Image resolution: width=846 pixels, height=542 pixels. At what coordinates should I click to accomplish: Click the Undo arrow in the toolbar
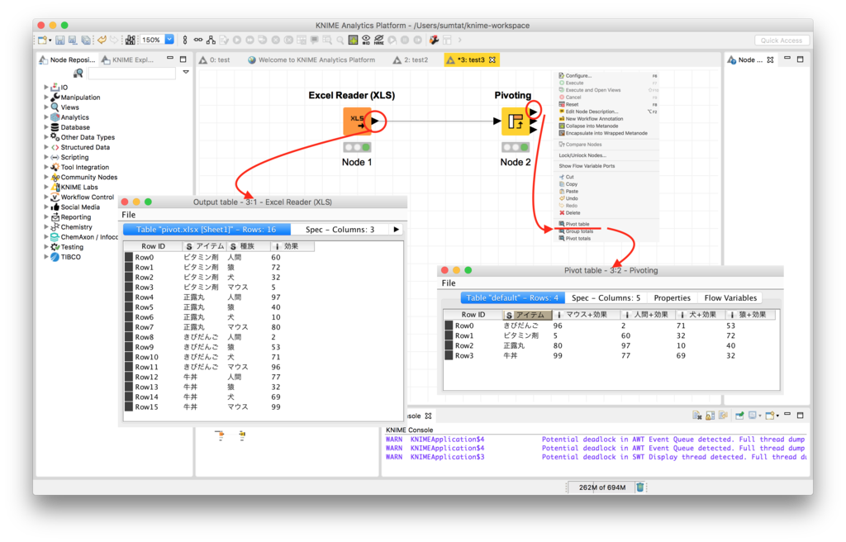click(102, 39)
